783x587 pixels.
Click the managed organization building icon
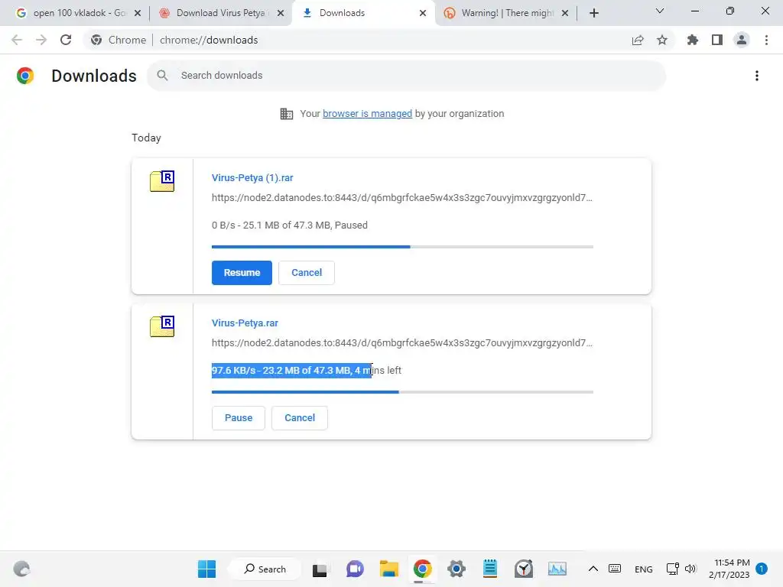tap(286, 114)
